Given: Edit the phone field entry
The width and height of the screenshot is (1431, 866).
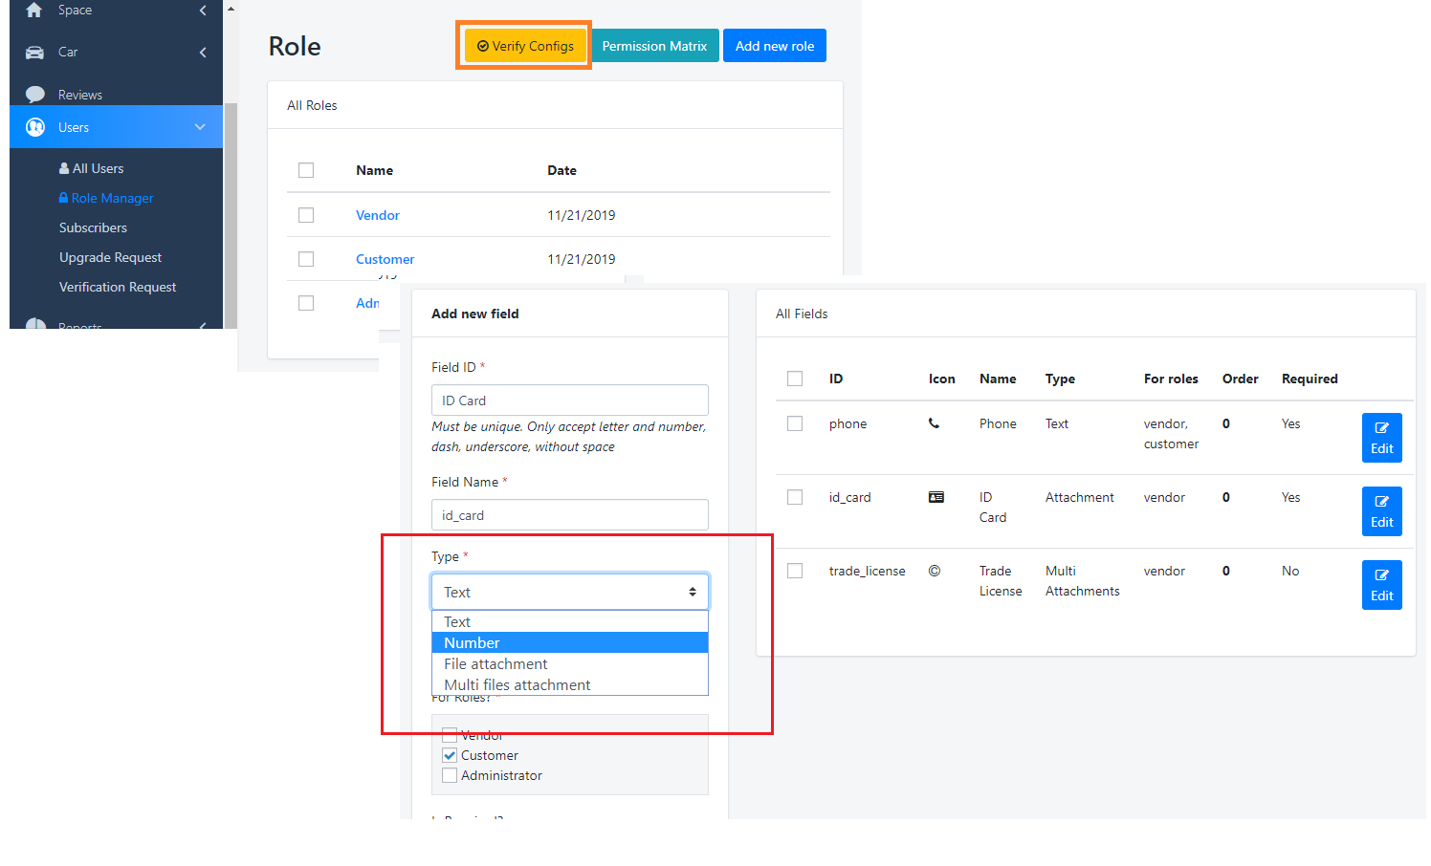Looking at the screenshot, I should point(1381,438).
